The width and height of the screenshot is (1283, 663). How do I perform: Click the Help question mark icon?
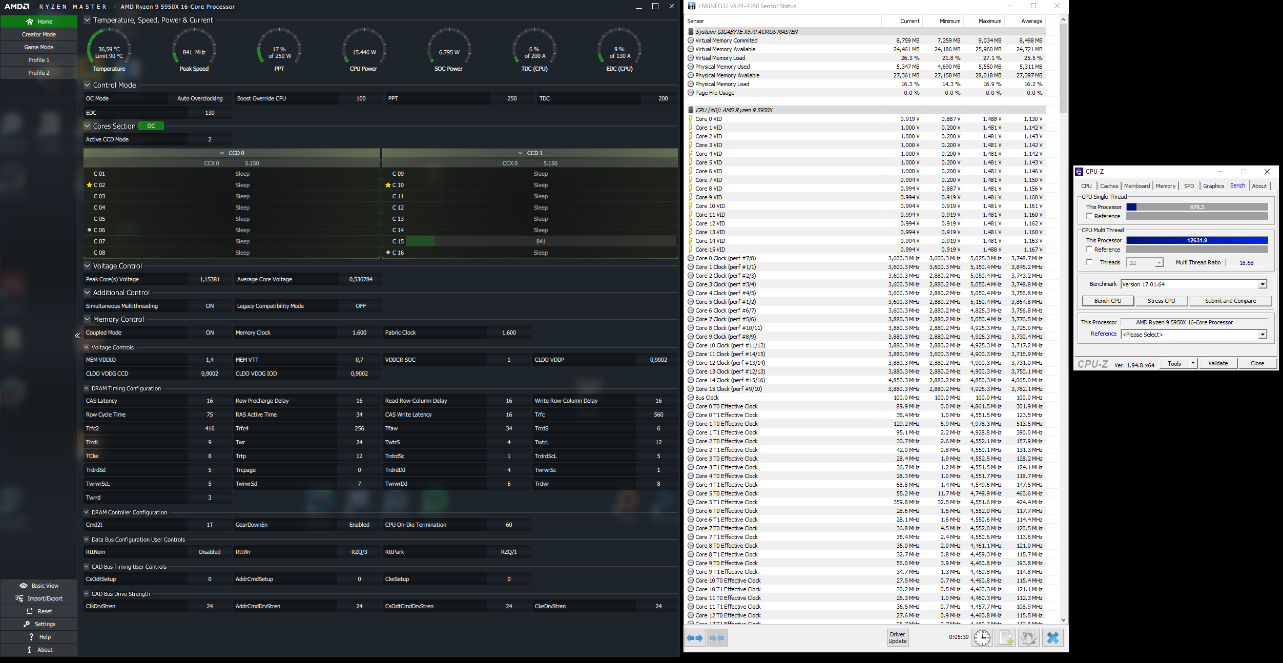[31, 637]
